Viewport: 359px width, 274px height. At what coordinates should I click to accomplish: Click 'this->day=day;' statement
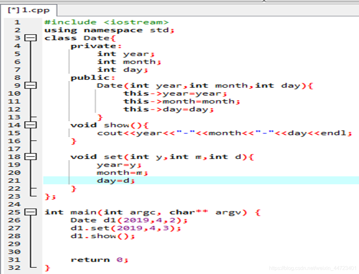click(169, 109)
